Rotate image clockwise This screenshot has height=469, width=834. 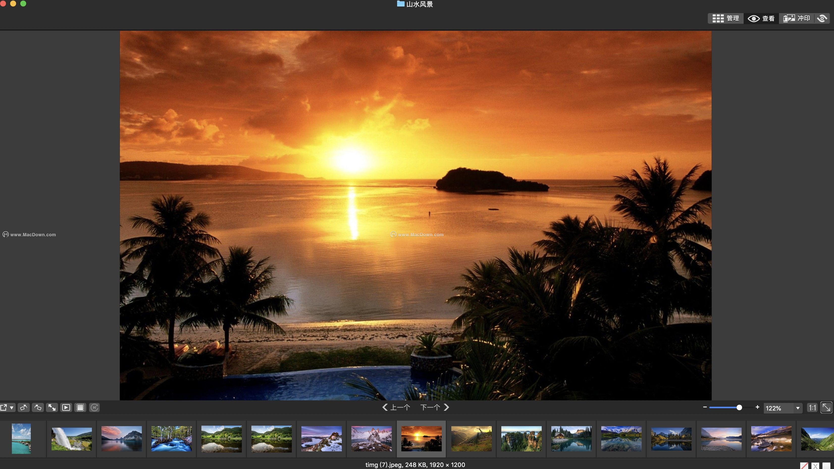(38, 407)
